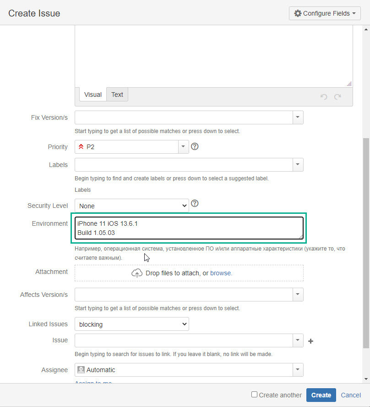Viewport: 370px width, 407px height.
Task: Click inside the Labels field
Action: pyautogui.click(x=184, y=165)
